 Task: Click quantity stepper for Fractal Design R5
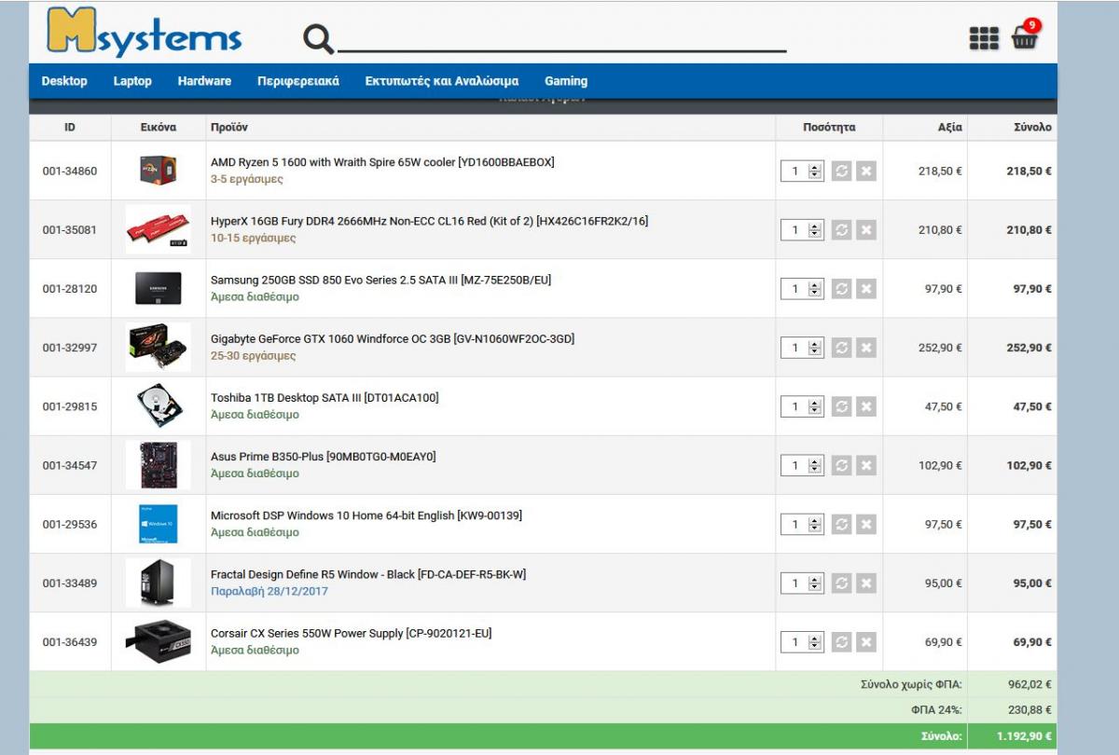click(815, 583)
